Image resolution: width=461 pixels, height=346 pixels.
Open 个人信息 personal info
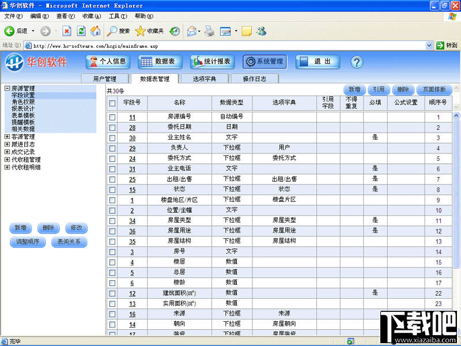pos(108,62)
